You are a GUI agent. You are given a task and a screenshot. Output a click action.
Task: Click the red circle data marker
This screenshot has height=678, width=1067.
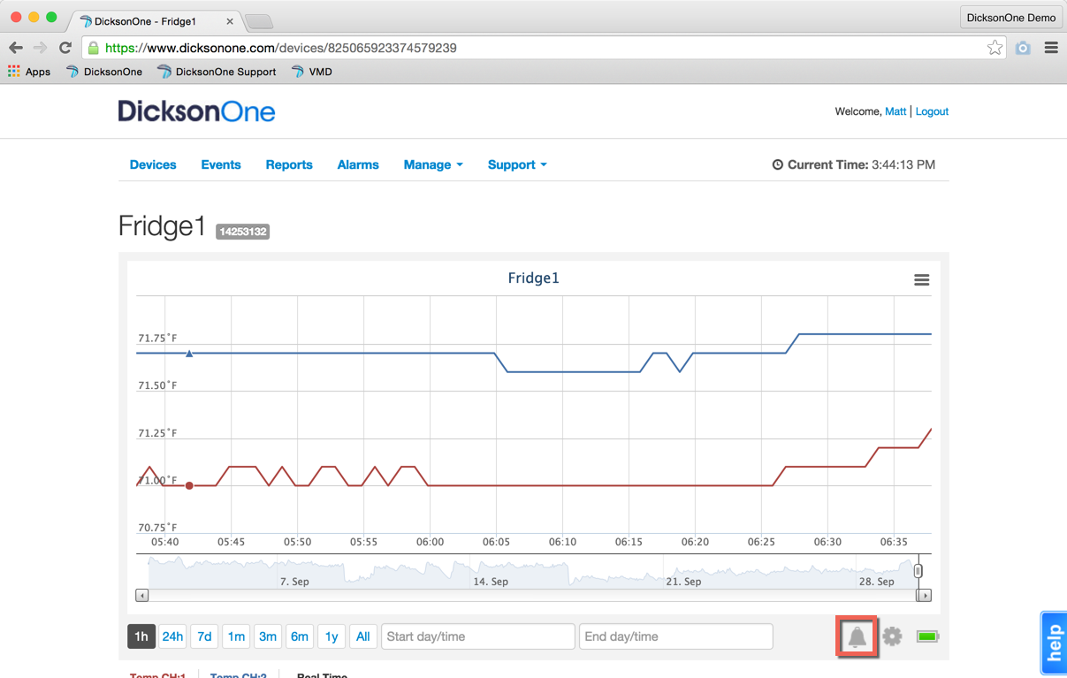(x=189, y=485)
